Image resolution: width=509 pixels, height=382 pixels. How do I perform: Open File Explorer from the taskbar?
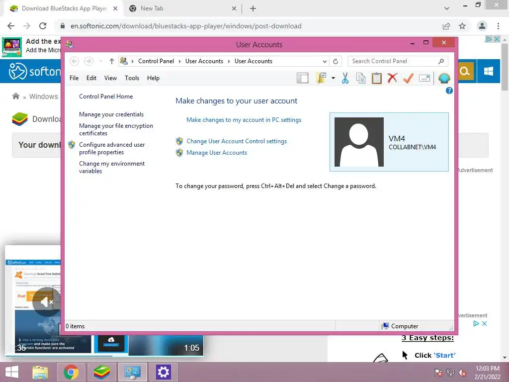click(40, 372)
